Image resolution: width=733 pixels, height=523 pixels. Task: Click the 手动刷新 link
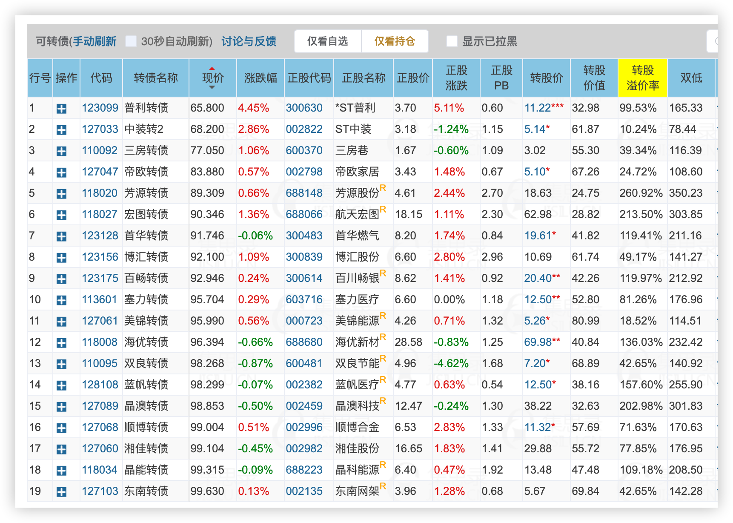94,41
